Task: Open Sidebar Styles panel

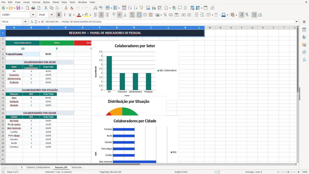Action: click(304, 37)
